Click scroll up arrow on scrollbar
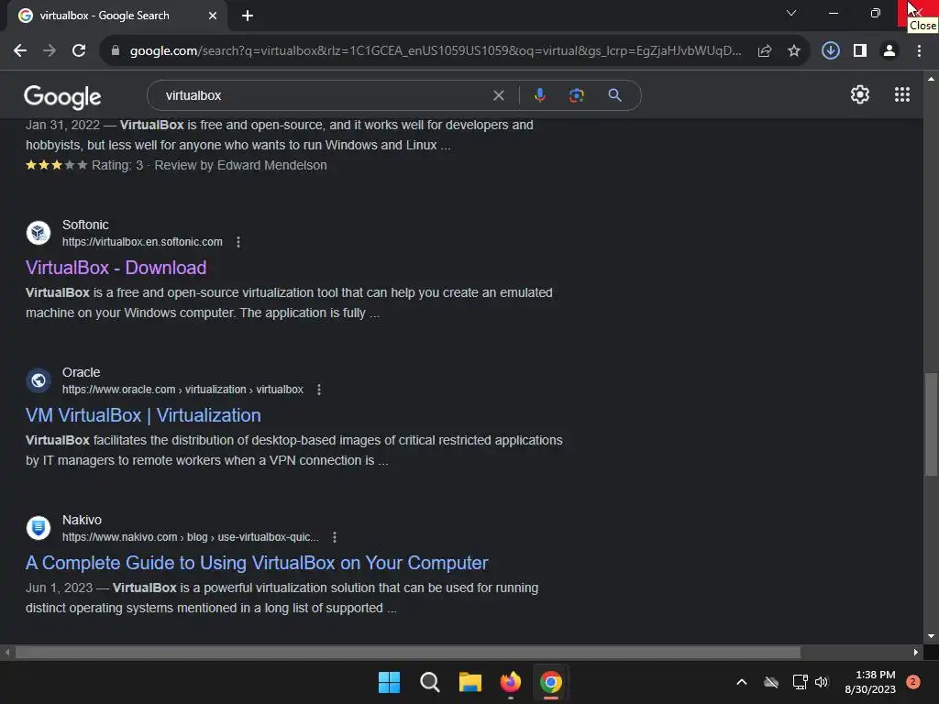This screenshot has width=939, height=704. [x=931, y=79]
